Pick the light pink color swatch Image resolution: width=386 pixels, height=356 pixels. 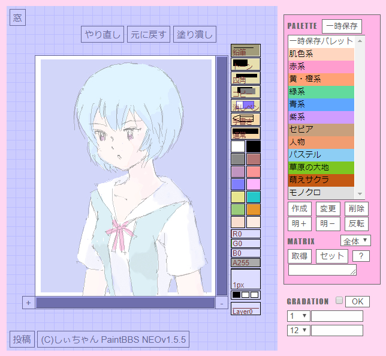pyautogui.click(x=254, y=184)
